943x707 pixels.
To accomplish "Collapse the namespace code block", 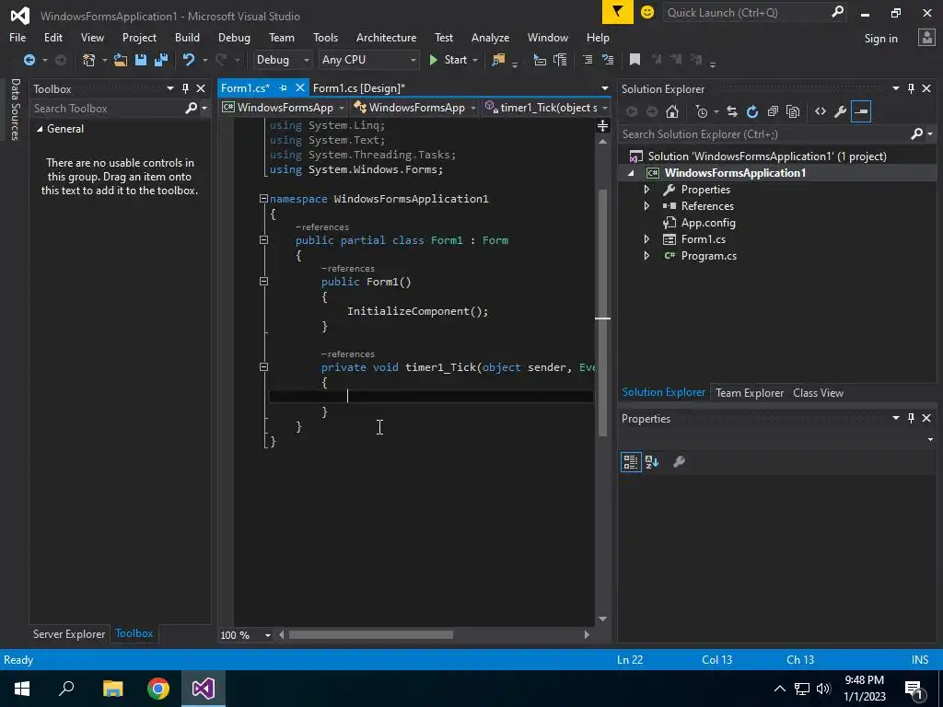I will point(263,199).
